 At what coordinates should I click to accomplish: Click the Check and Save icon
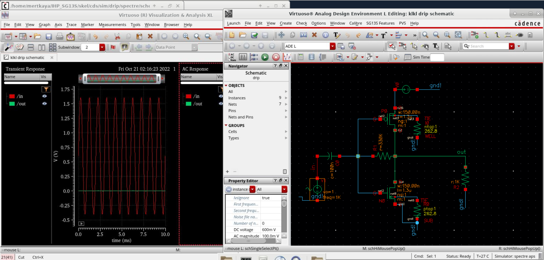pyautogui.click(x=254, y=35)
